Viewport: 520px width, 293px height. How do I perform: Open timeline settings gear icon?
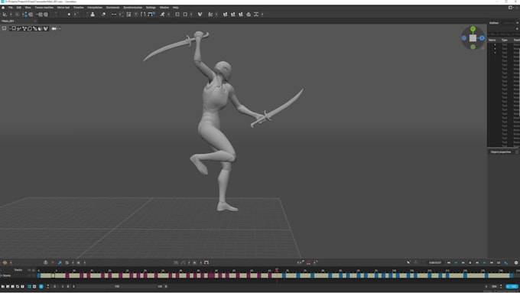516,262
